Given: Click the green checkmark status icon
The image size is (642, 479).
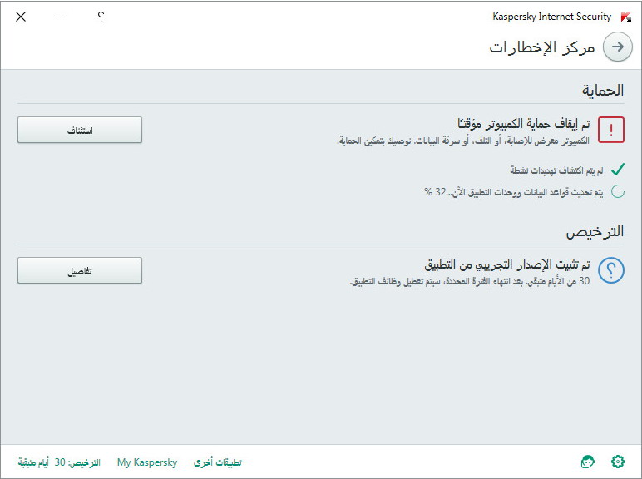Looking at the screenshot, I should (x=617, y=169).
